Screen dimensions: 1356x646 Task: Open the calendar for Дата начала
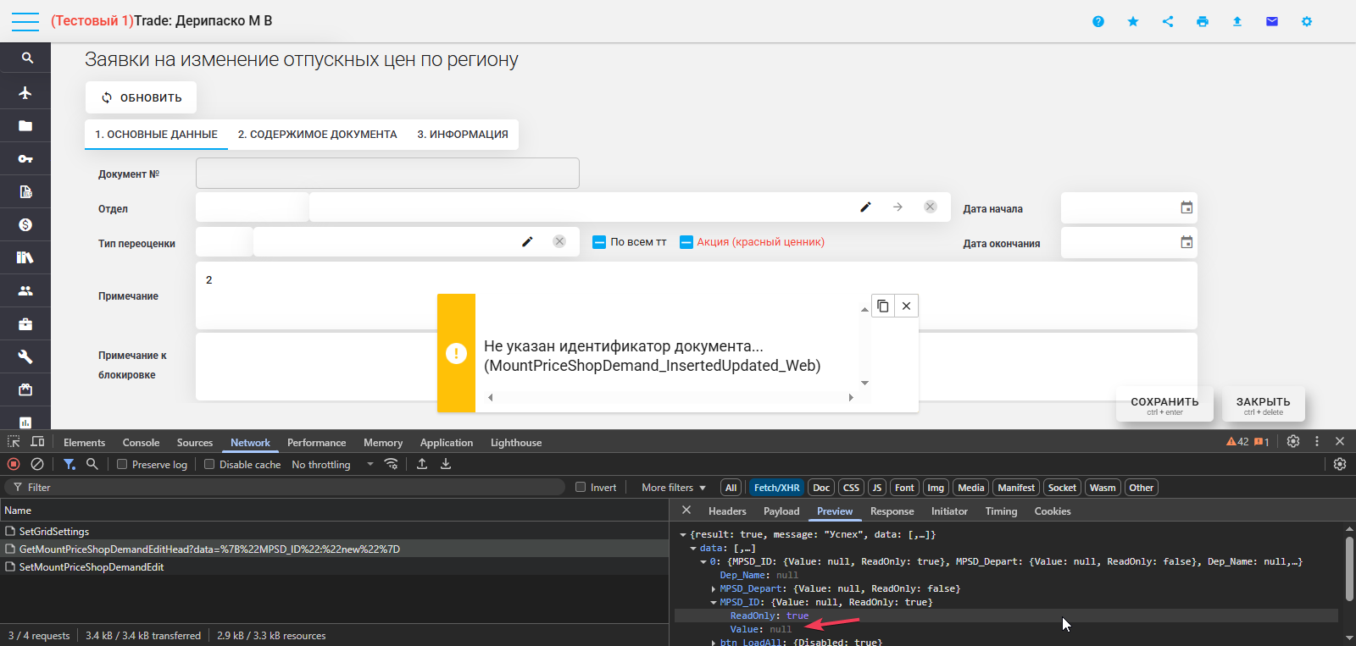tap(1186, 207)
